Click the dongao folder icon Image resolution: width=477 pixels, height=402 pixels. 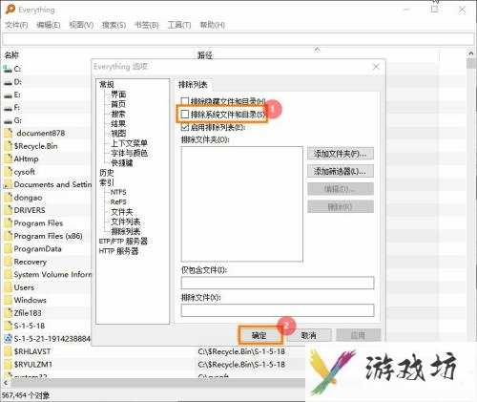9,198
